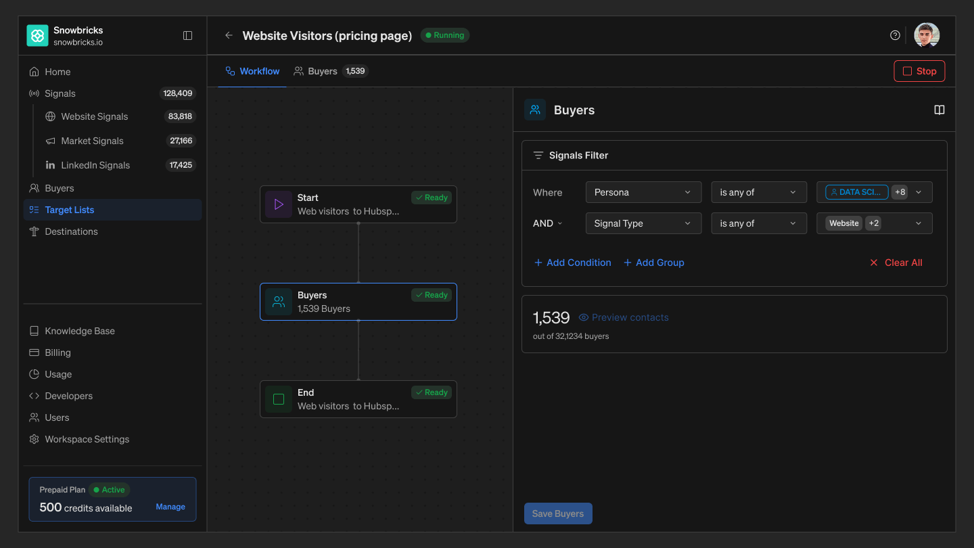Change the AND logic operator
The width and height of the screenshot is (974, 548).
[x=548, y=223]
